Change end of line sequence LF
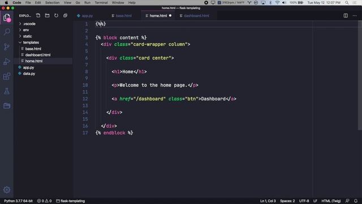 [x=315, y=201]
